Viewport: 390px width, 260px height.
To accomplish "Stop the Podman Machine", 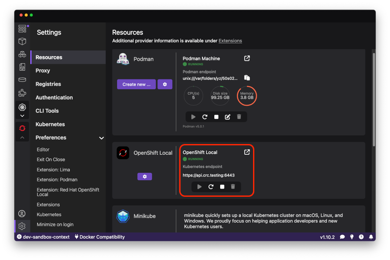I will [x=216, y=117].
